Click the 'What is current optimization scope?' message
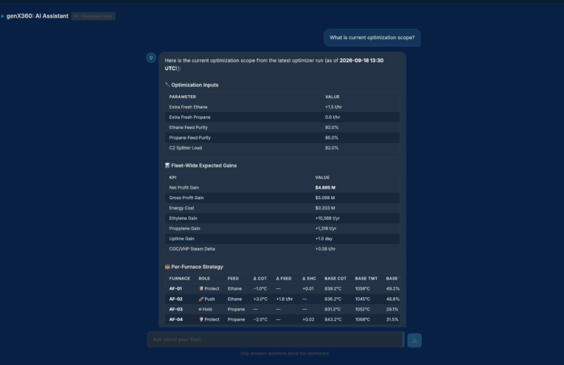The image size is (564, 365). 372,38
